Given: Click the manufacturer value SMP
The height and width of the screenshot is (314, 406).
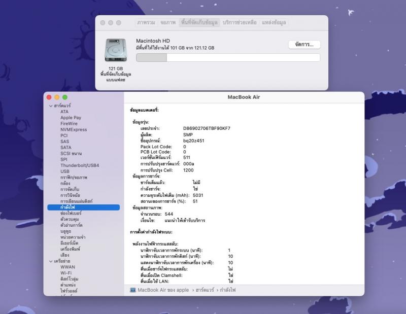Looking at the screenshot, I should 188,134.
